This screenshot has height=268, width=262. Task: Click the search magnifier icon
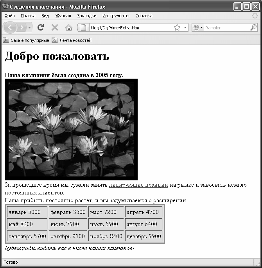click(253, 27)
